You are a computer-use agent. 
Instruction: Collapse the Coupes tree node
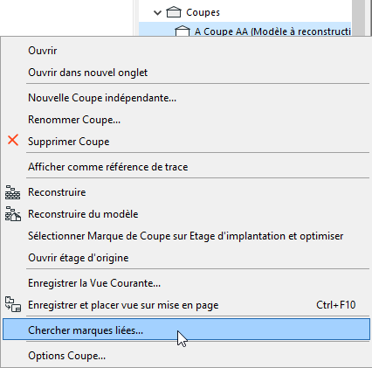pyautogui.click(x=157, y=12)
